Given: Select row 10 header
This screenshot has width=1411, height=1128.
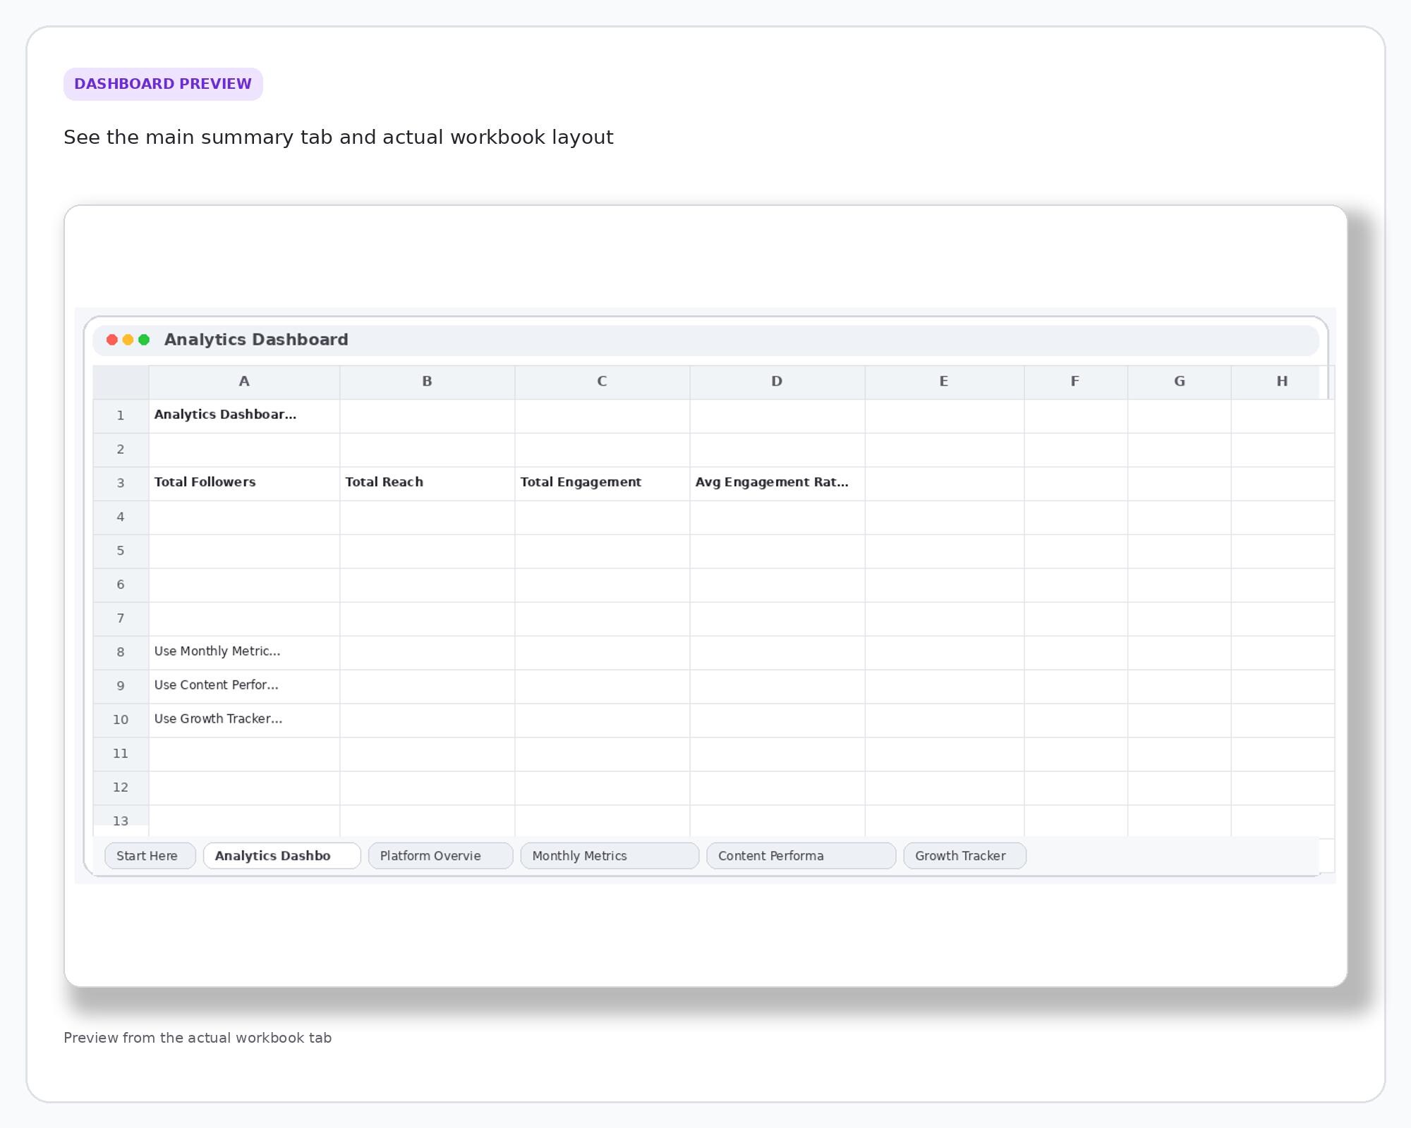Looking at the screenshot, I should 121,721.
